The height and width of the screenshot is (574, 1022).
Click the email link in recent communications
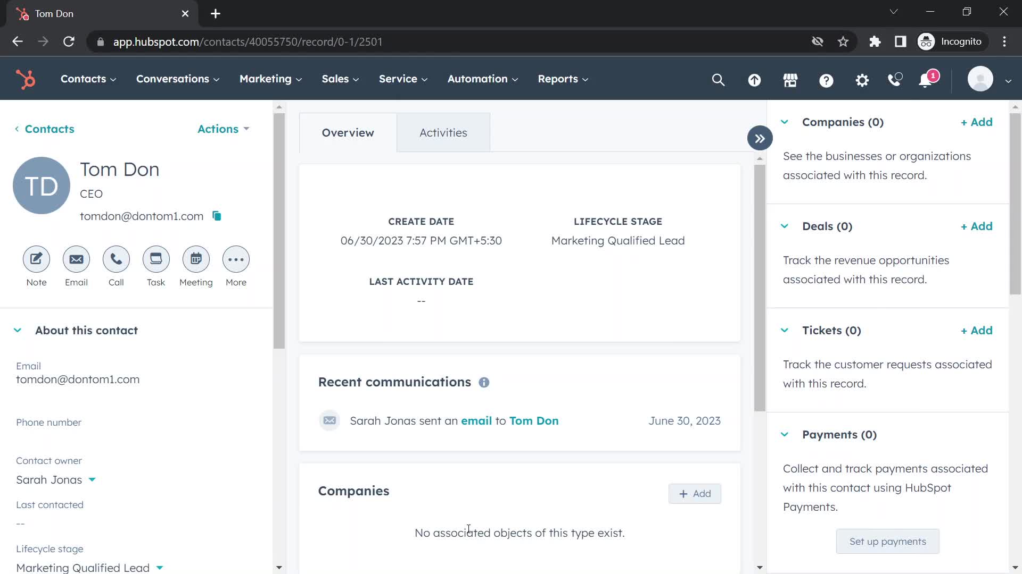[x=476, y=420]
